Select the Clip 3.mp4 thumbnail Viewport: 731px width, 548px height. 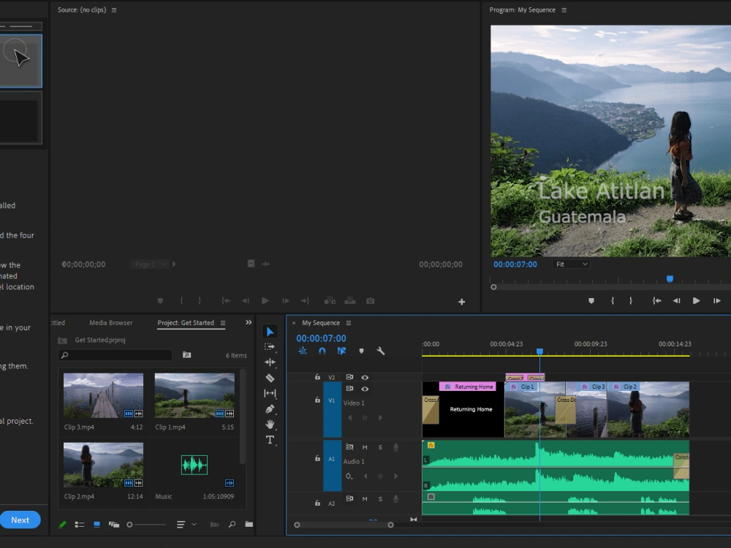(104, 395)
